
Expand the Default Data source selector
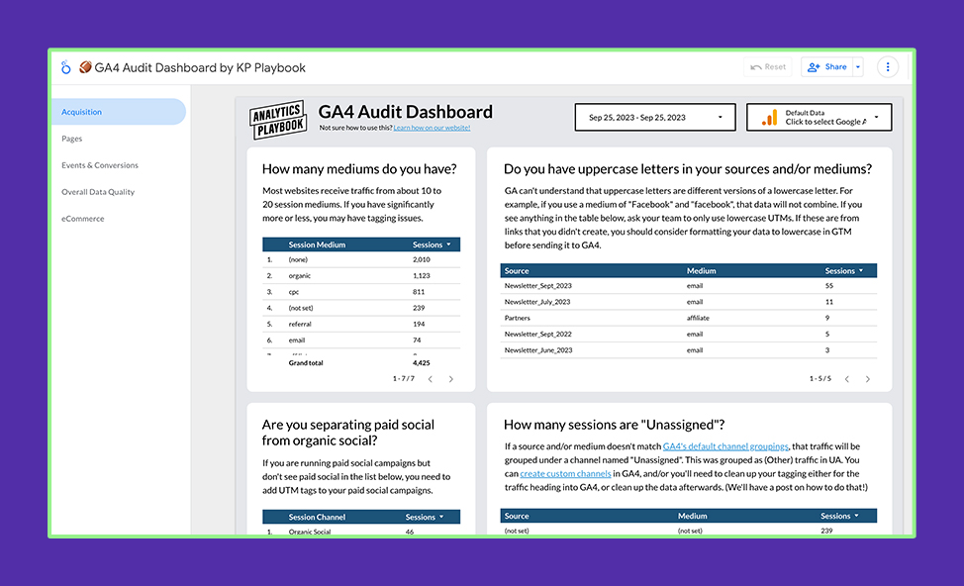pyautogui.click(x=876, y=118)
